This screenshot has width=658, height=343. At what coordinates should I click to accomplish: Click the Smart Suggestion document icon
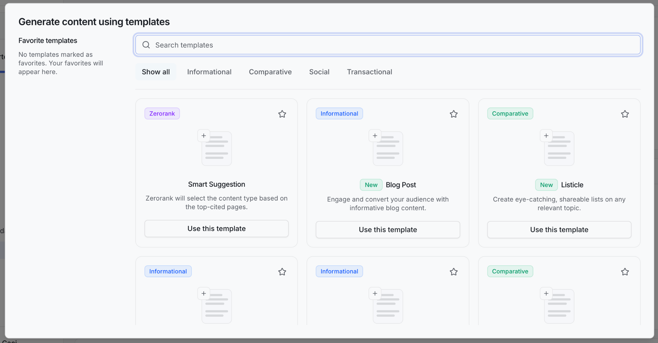tap(215, 148)
